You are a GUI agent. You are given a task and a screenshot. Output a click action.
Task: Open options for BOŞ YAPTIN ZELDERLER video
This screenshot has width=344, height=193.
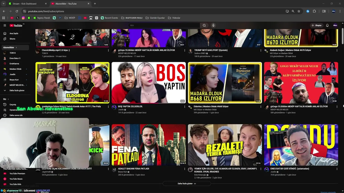tap(185, 107)
